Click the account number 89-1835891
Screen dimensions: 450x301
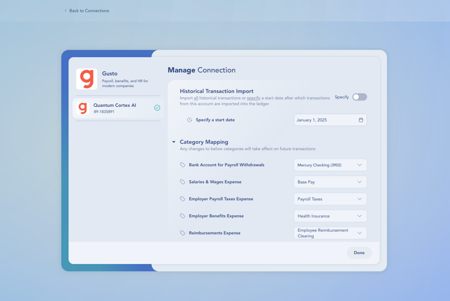click(104, 111)
